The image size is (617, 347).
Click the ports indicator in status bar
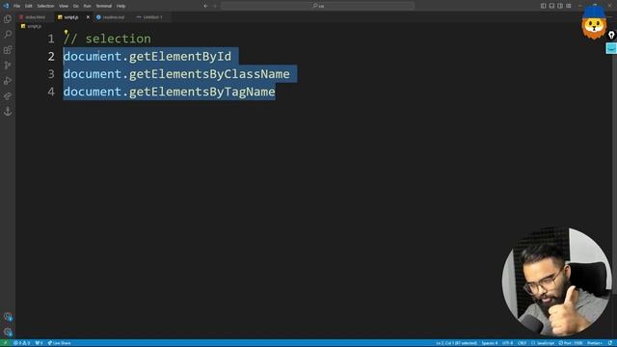39,343
